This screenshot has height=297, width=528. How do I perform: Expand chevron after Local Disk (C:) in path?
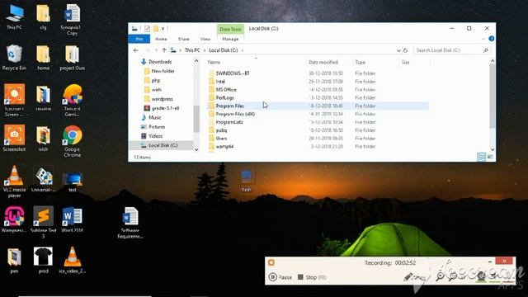pyautogui.click(x=242, y=50)
